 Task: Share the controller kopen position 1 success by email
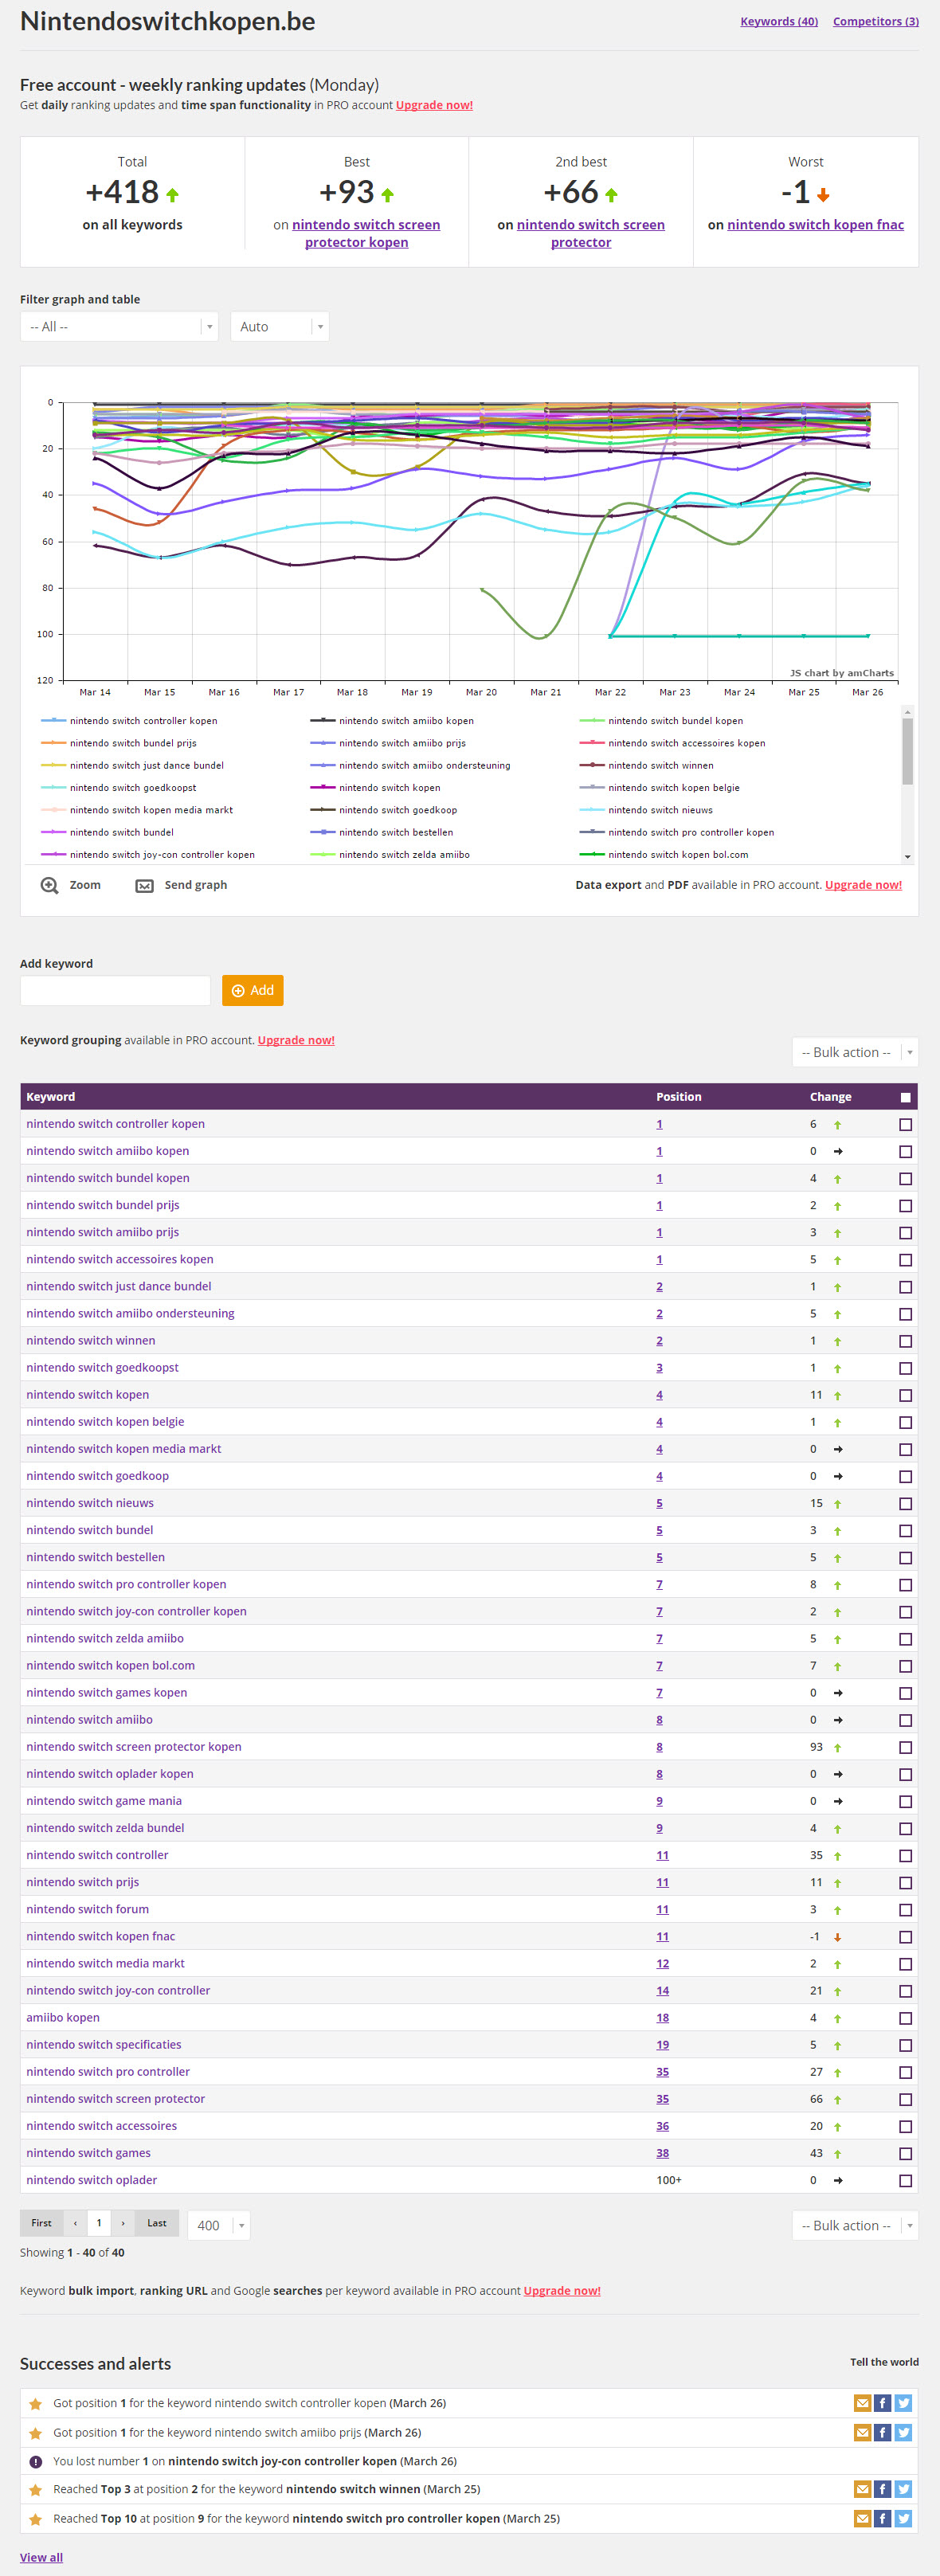[862, 2403]
